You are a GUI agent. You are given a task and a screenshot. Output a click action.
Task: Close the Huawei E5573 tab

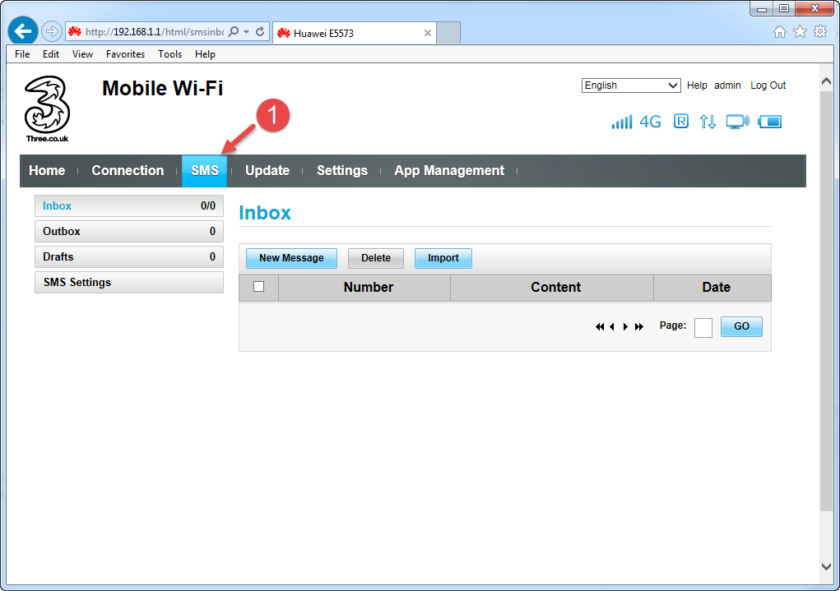(x=428, y=33)
